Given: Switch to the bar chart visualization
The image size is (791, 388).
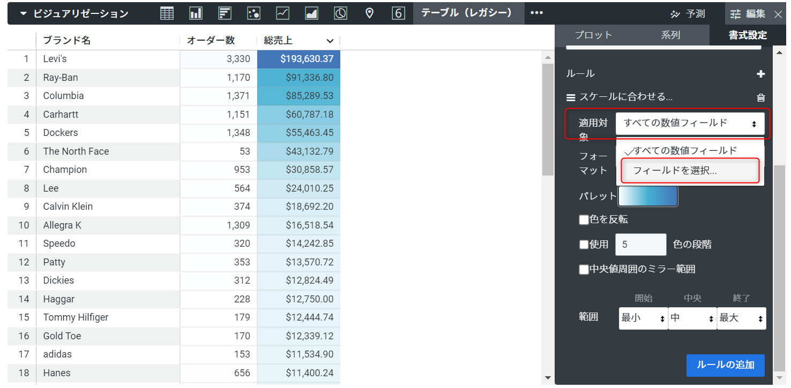Looking at the screenshot, I should click(196, 13).
